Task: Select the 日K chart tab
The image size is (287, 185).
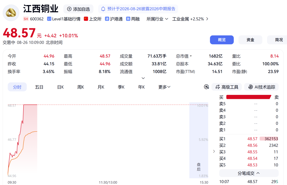Action: tap(60, 87)
